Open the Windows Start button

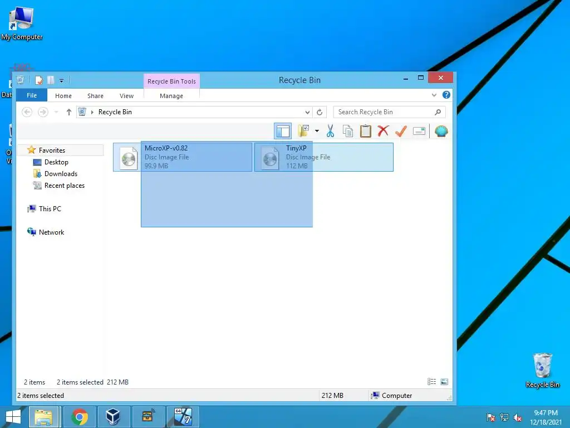13,417
